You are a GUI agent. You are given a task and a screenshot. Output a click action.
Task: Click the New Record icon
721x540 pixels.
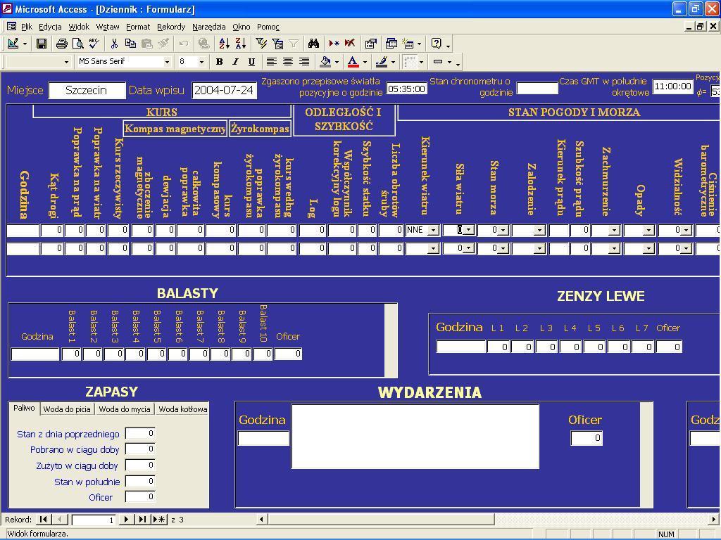pyautogui.click(x=334, y=44)
